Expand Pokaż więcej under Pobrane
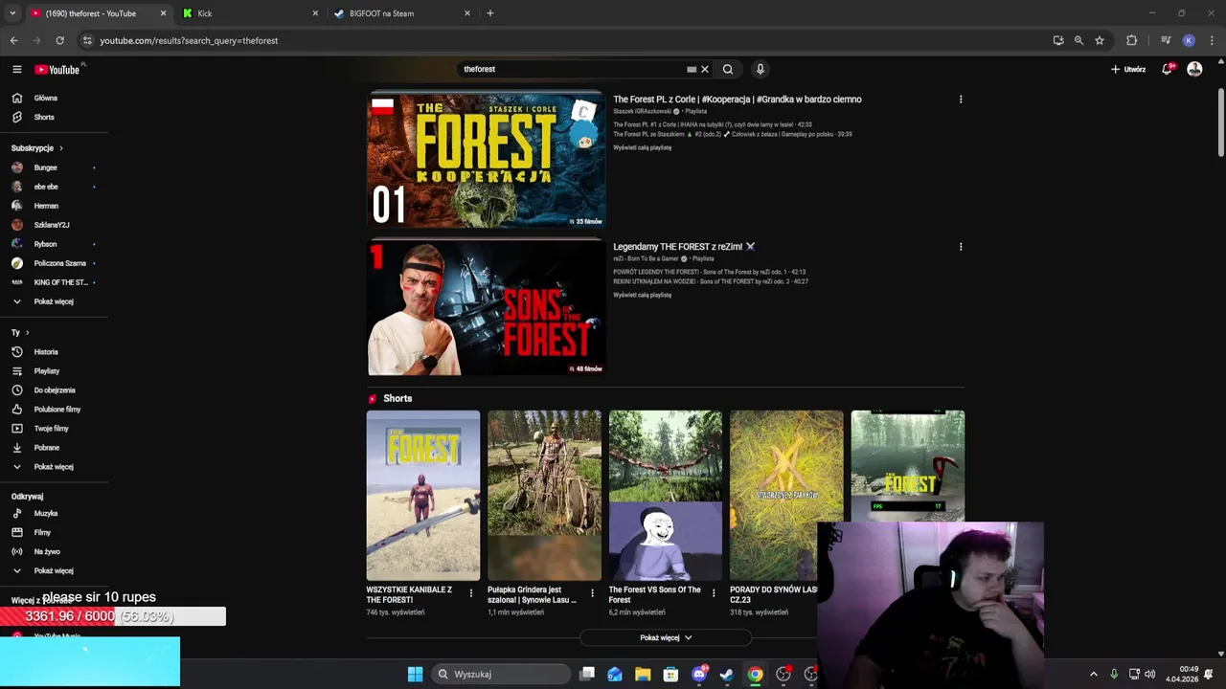Screen dimensions: 1226x689 (54, 467)
